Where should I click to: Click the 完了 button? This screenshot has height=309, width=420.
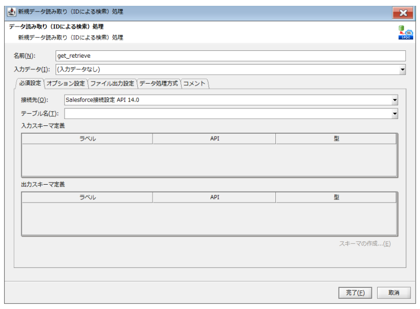tap(355, 293)
